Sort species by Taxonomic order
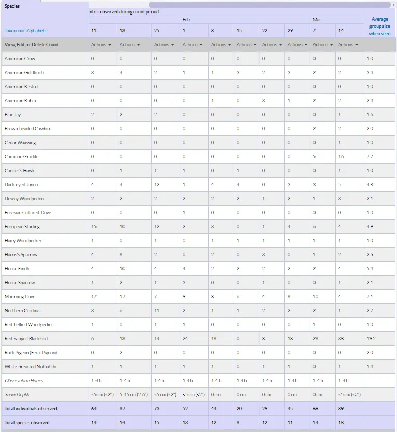The width and height of the screenshot is (397, 432). click(15, 30)
